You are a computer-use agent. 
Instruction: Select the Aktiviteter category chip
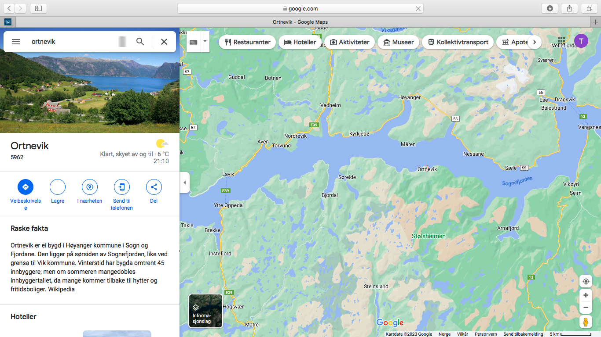pyautogui.click(x=350, y=42)
